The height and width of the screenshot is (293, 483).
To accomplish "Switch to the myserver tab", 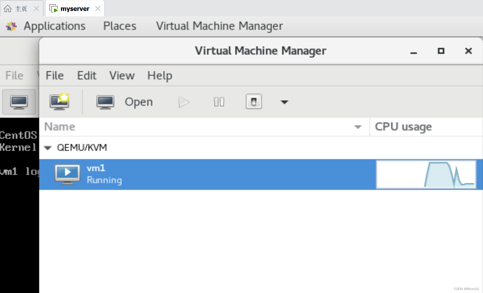I will coord(75,9).
